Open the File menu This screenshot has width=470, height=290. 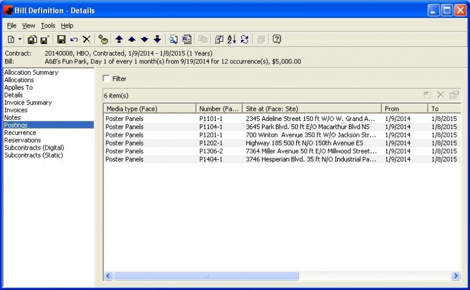(12, 26)
